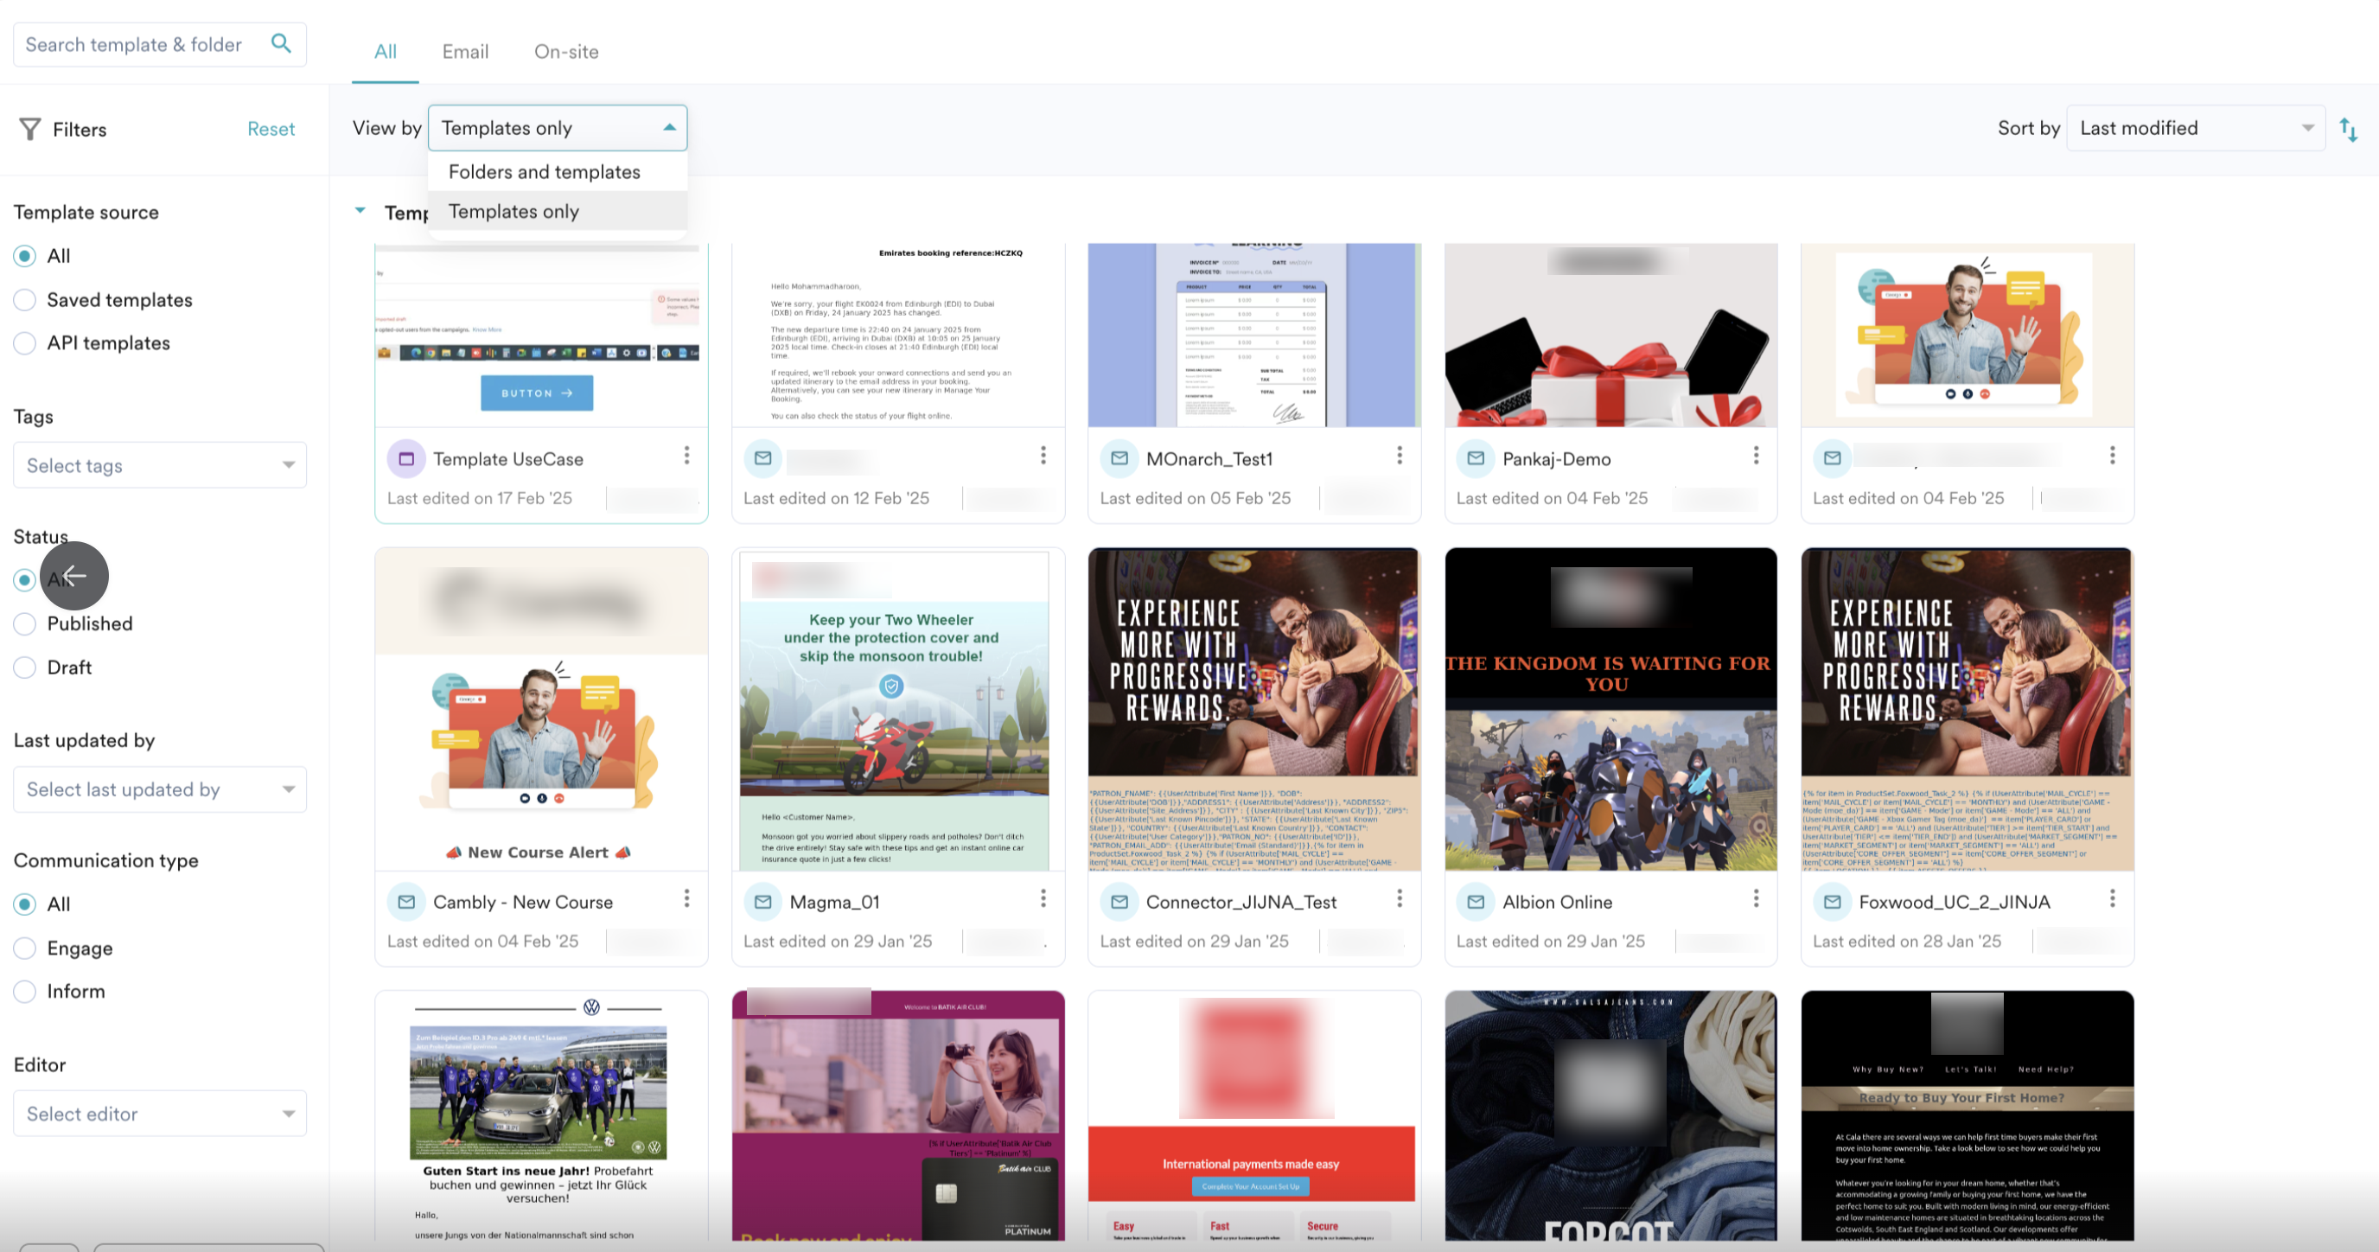2379x1252 pixels.
Task: Choose Folders and templates option
Action: [x=544, y=172]
